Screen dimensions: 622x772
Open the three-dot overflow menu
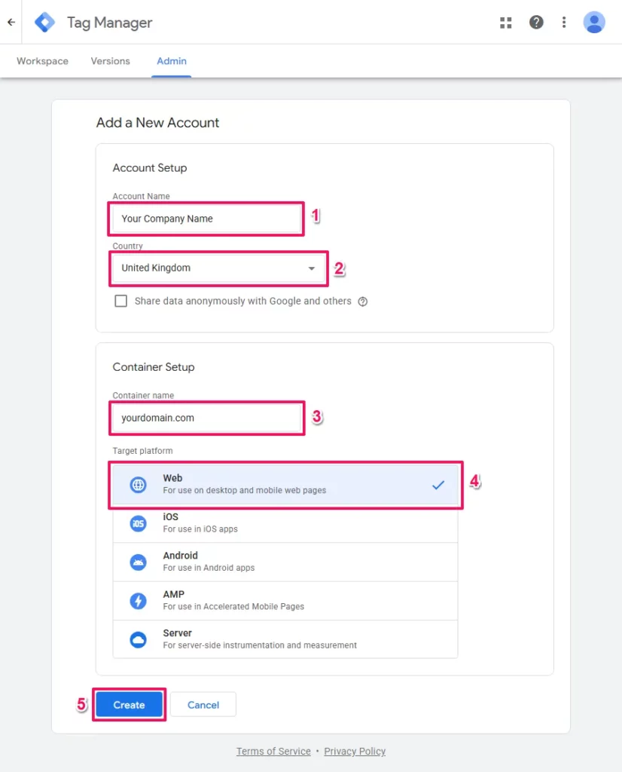564,22
